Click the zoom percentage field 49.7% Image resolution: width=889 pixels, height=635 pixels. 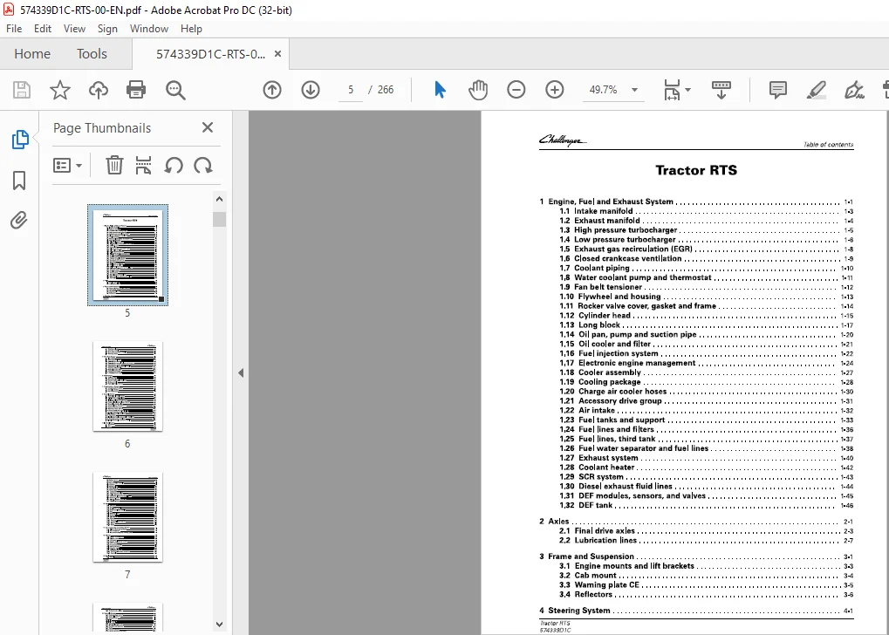point(603,90)
